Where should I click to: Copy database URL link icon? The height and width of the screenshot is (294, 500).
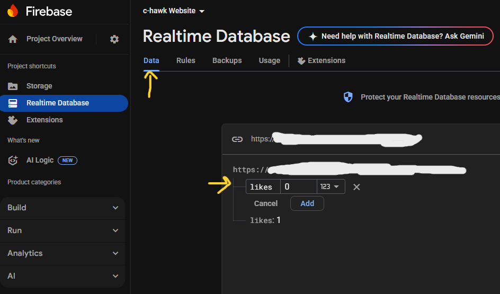tap(237, 139)
